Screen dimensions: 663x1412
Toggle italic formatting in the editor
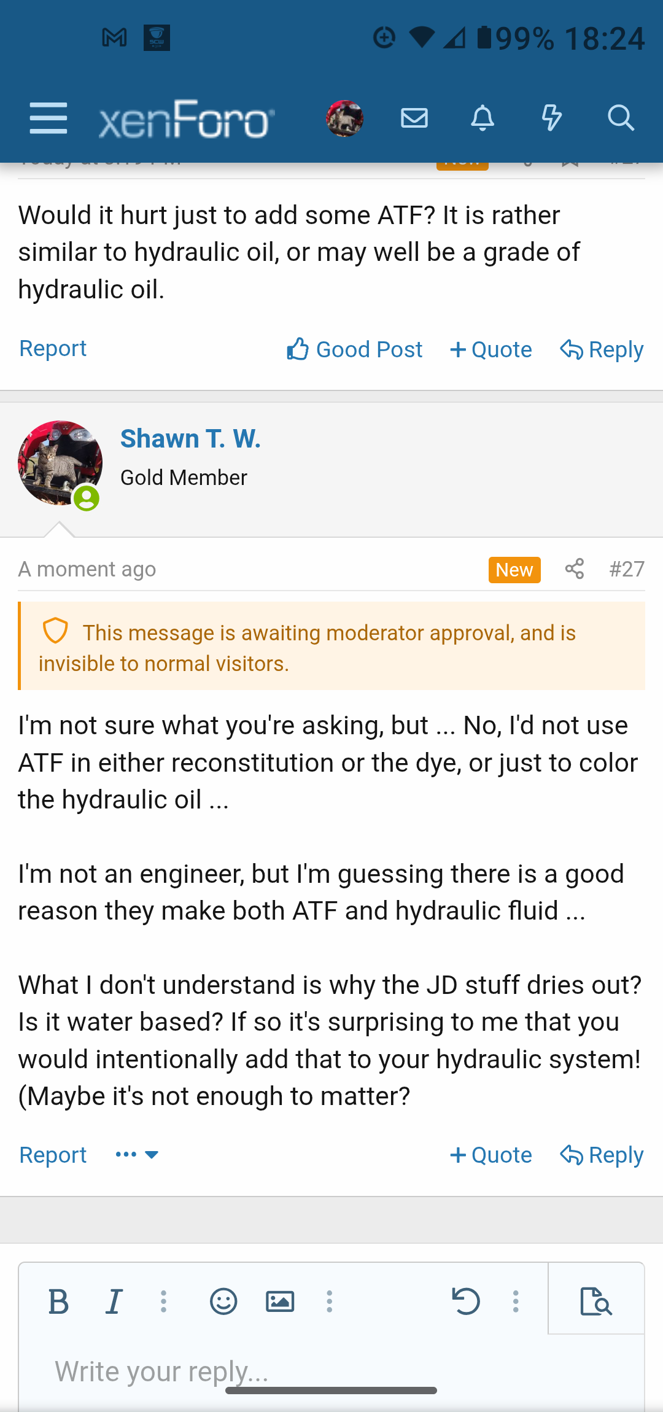point(114,1301)
